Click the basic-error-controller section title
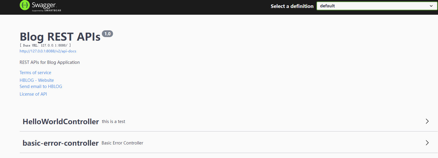This screenshot has height=158, width=438. pyautogui.click(x=61, y=143)
